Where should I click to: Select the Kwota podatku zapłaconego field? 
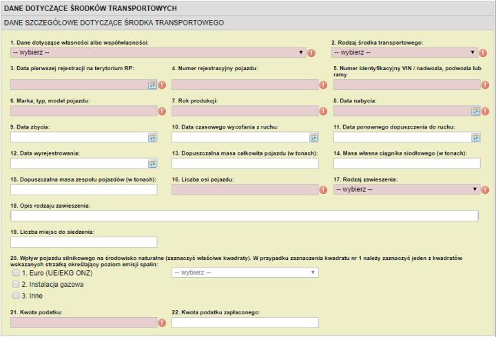click(245, 323)
